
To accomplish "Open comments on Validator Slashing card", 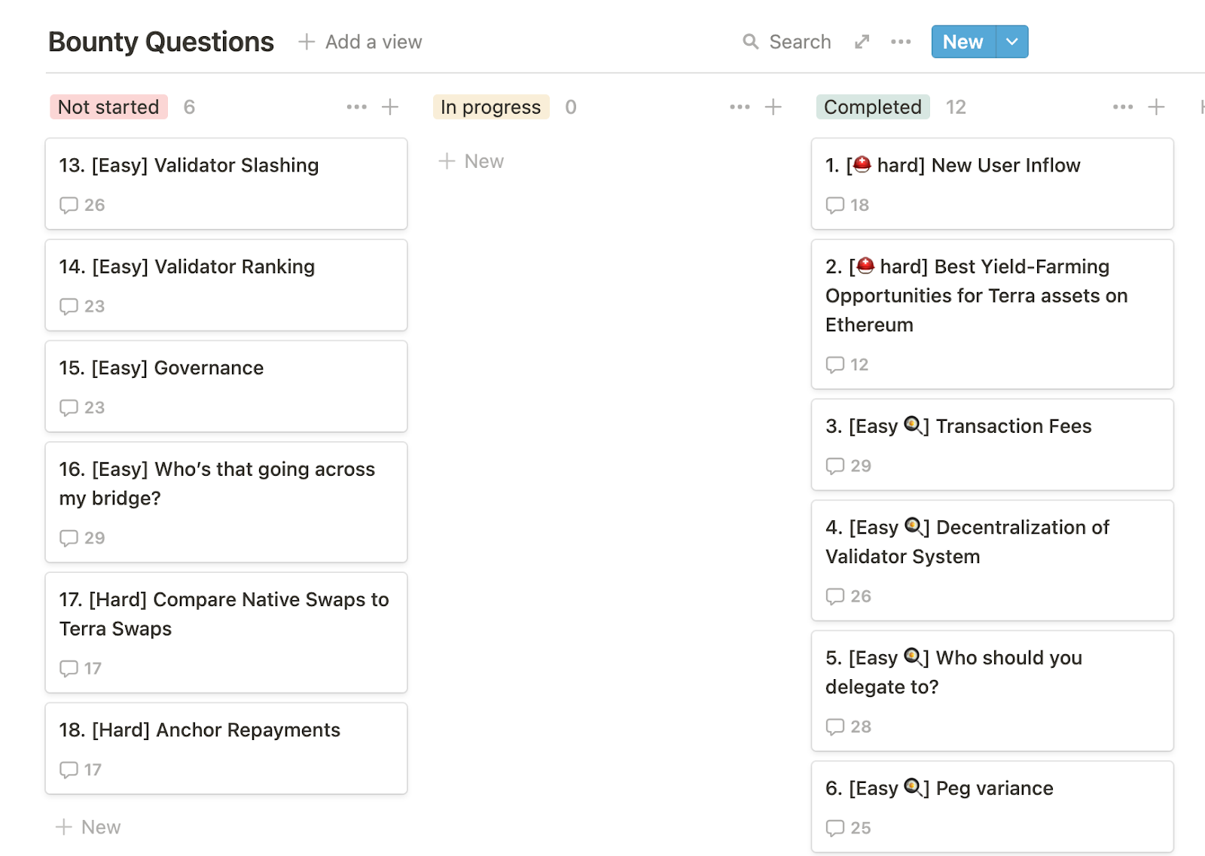I will point(82,205).
